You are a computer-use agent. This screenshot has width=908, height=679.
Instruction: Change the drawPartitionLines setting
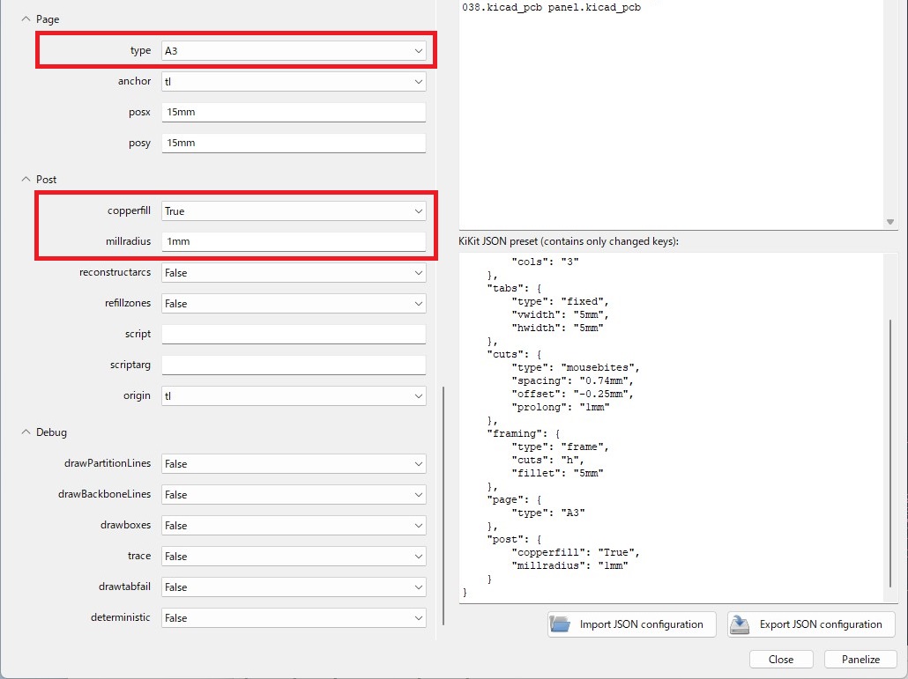[294, 464]
